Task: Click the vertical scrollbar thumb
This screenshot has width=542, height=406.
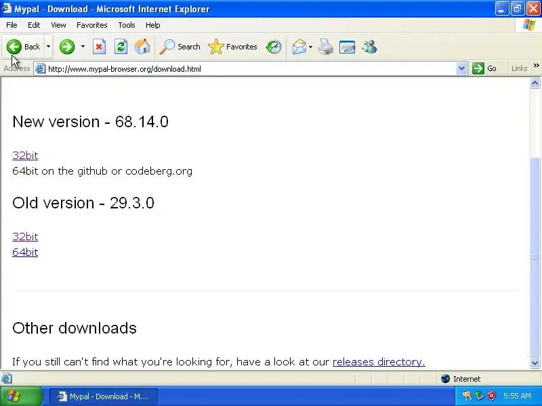Action: coord(535,256)
